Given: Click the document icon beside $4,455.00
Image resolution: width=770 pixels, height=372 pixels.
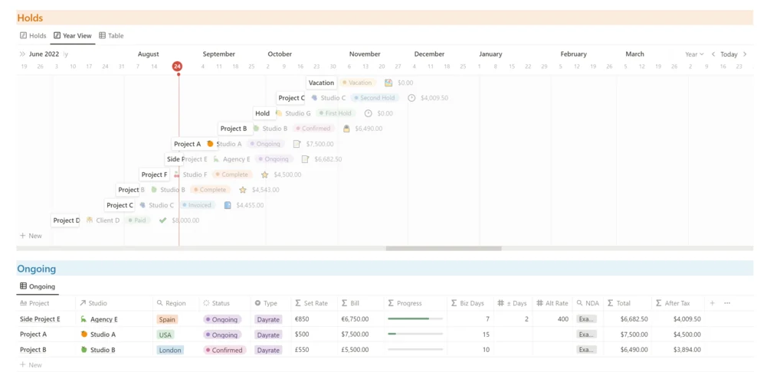Looking at the screenshot, I should tap(228, 205).
